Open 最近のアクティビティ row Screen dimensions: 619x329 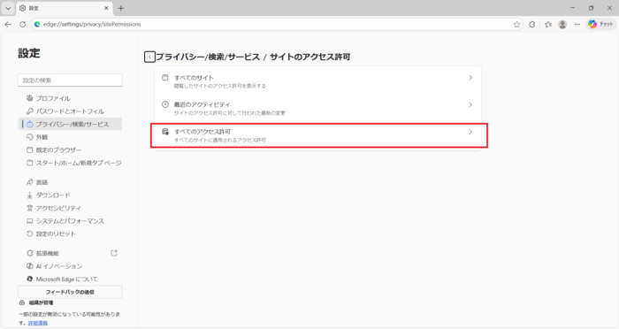317,108
